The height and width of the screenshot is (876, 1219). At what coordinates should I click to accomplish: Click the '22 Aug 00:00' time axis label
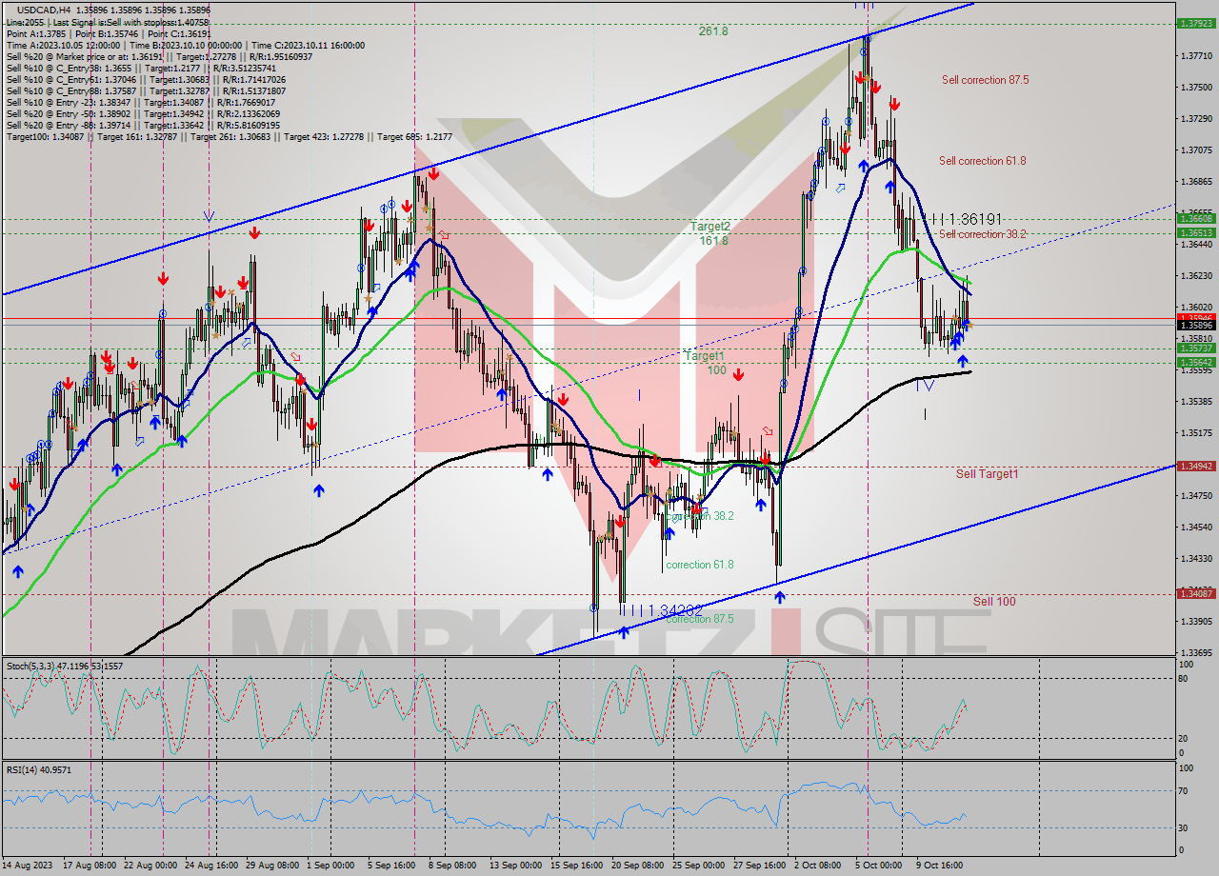click(x=150, y=866)
